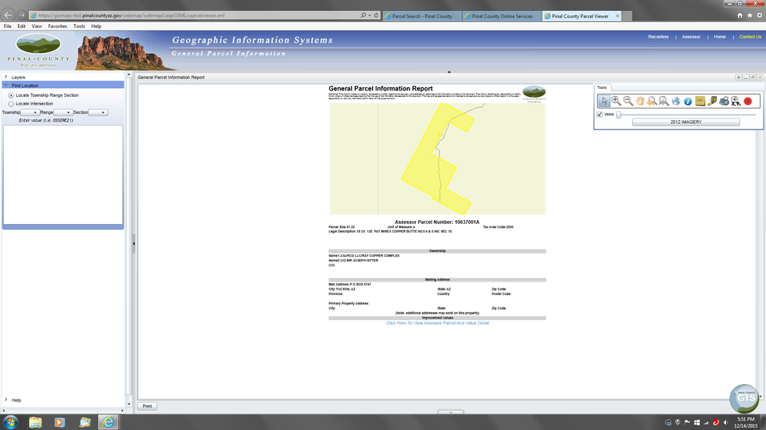Open the Range dropdown

pyautogui.click(x=63, y=112)
